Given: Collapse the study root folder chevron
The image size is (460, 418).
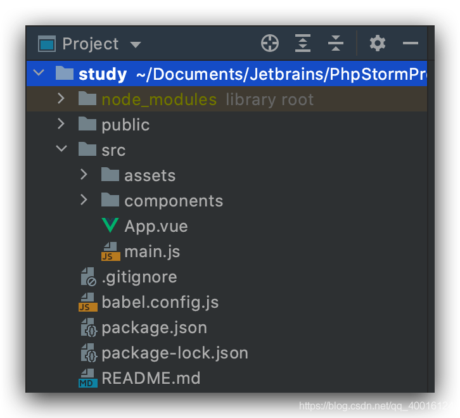Looking at the screenshot, I should pos(39,72).
